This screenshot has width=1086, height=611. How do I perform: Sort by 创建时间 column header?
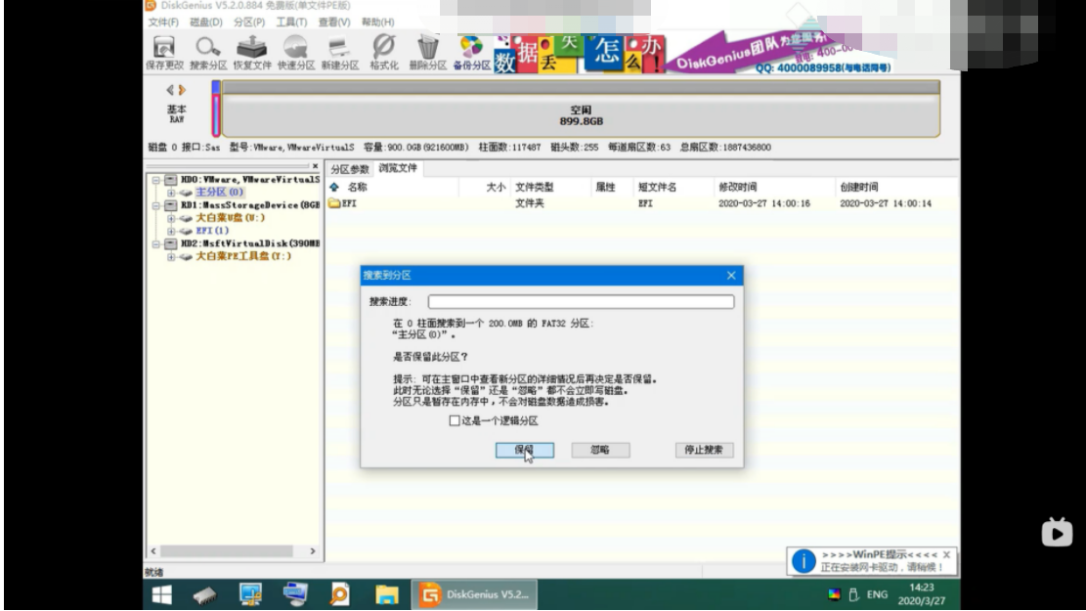(x=859, y=187)
